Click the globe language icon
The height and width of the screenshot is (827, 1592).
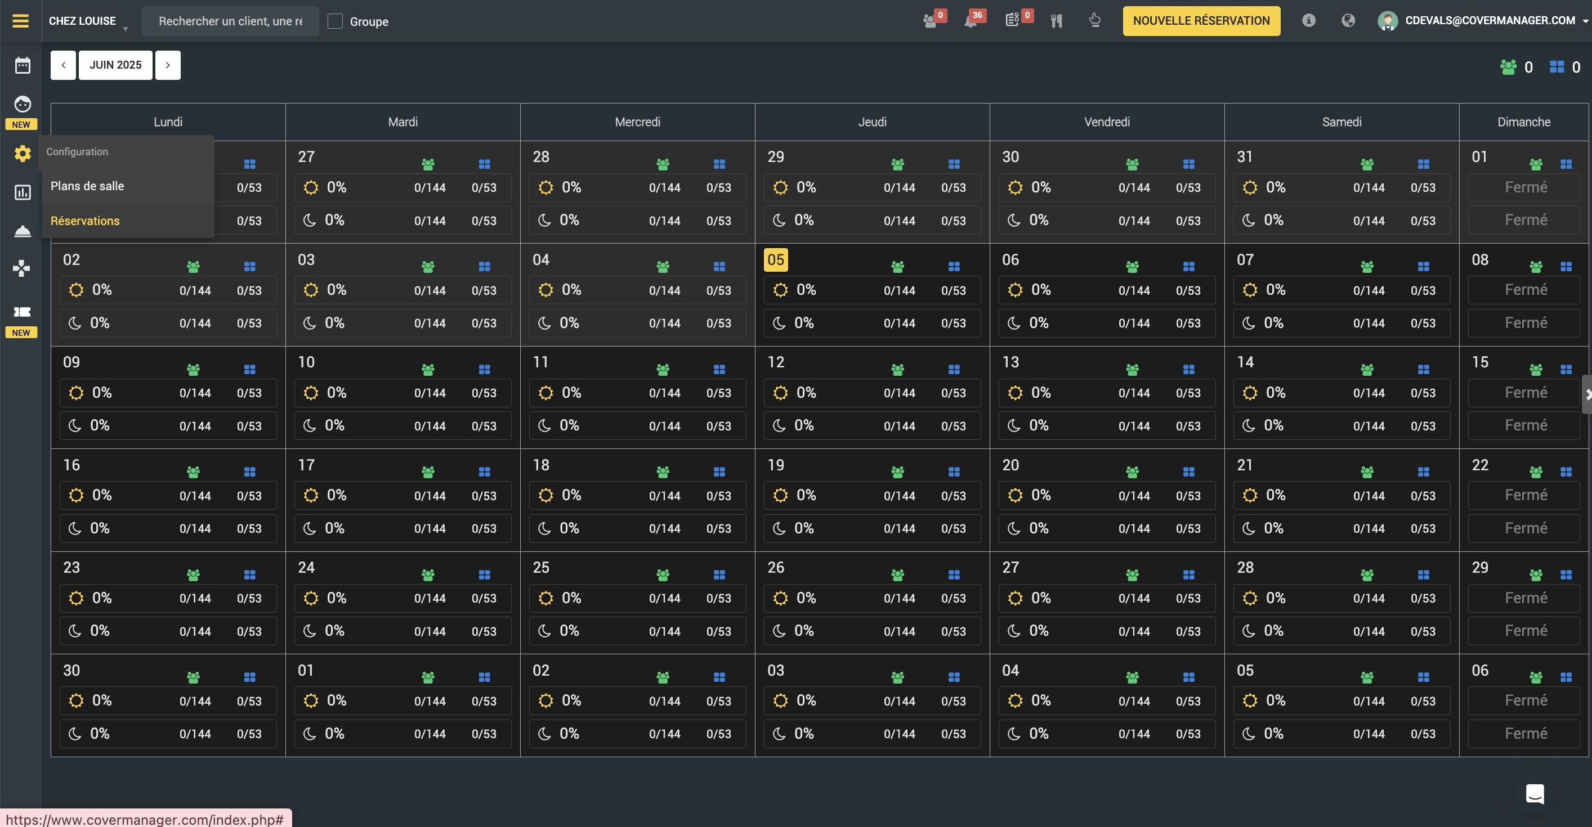(1348, 20)
